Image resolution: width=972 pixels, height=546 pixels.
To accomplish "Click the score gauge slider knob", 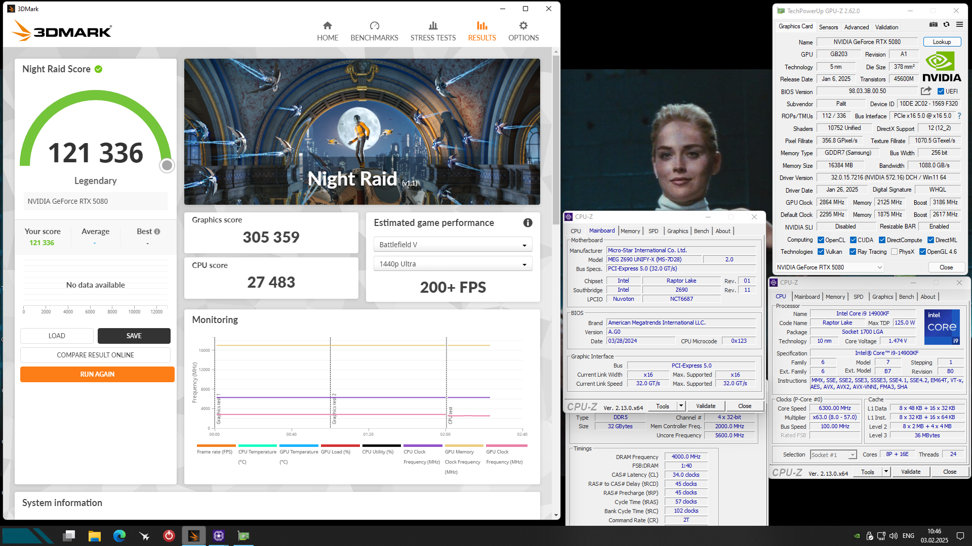I will [167, 165].
